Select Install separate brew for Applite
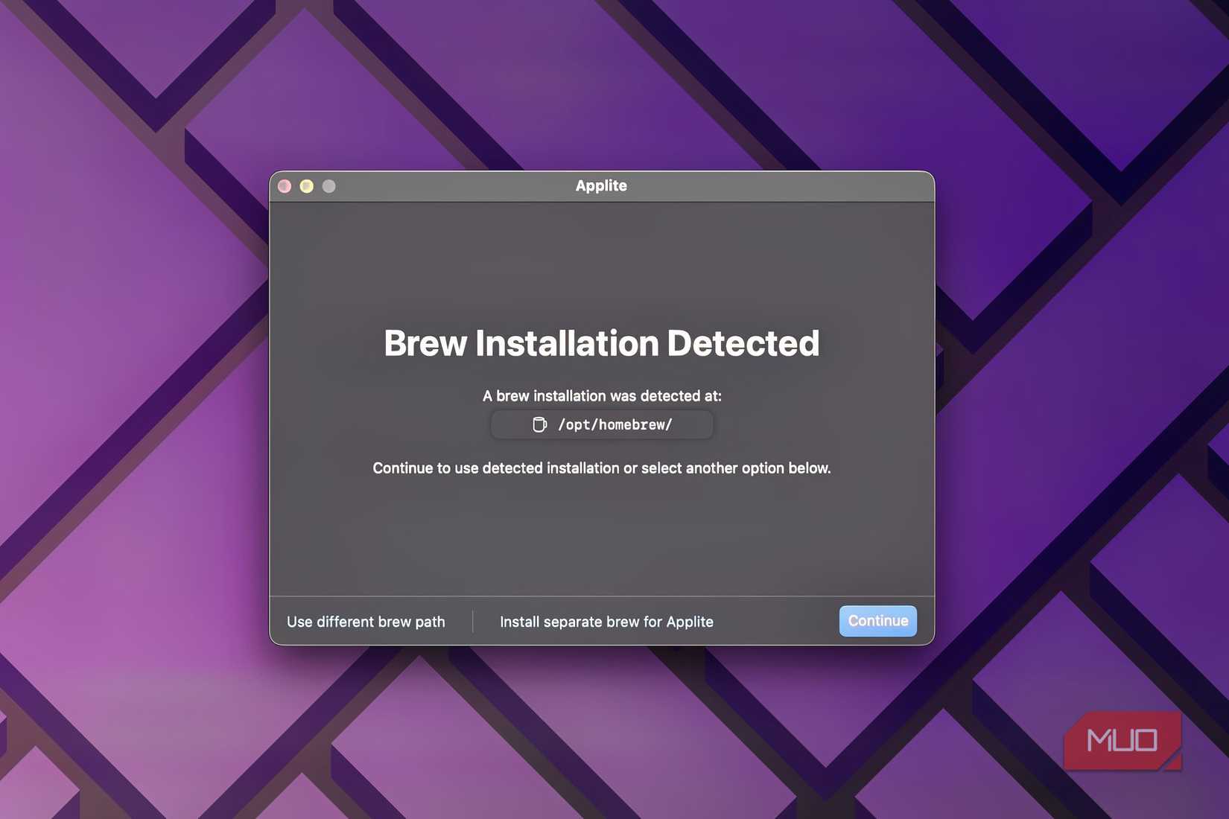The width and height of the screenshot is (1229, 819). (606, 622)
